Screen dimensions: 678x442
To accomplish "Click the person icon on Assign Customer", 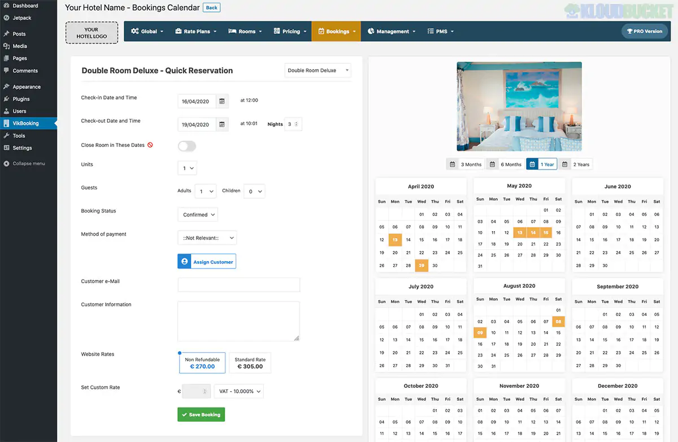I will (x=185, y=261).
